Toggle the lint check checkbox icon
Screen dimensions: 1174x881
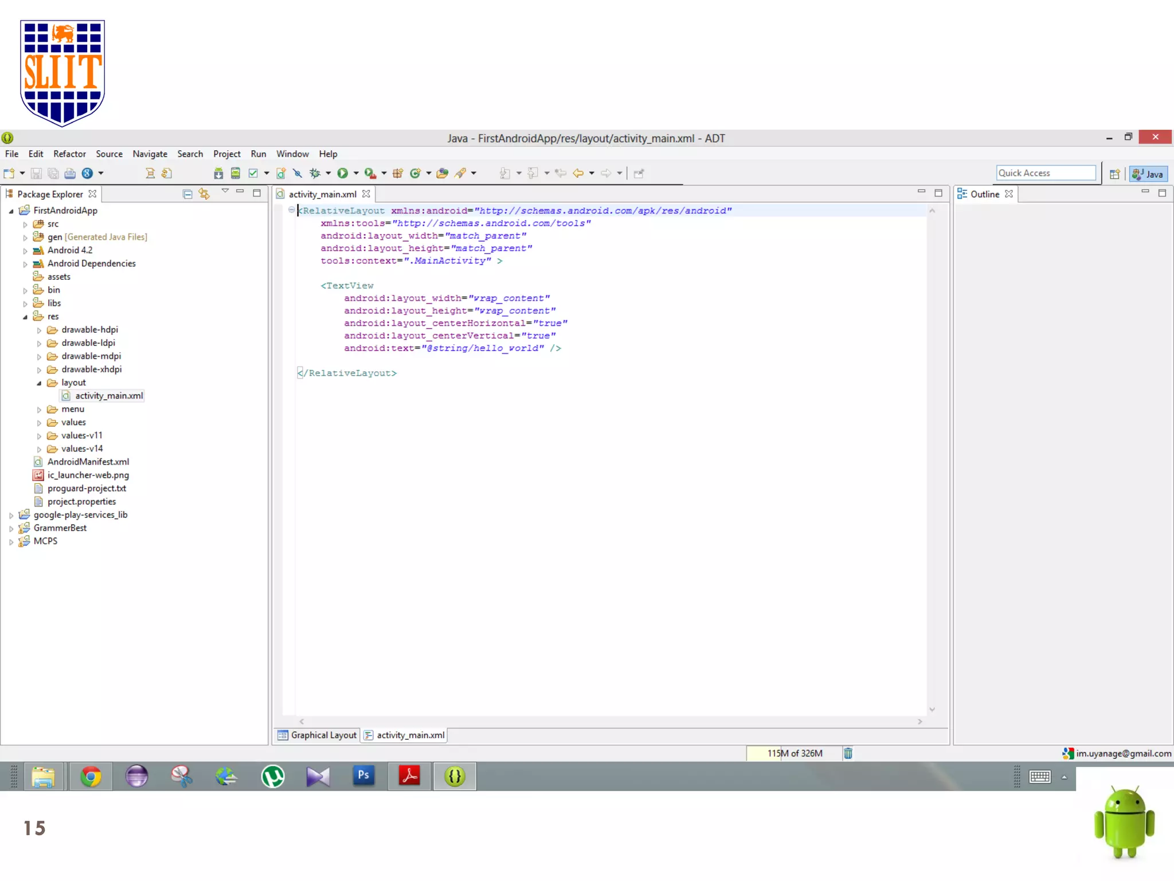253,173
